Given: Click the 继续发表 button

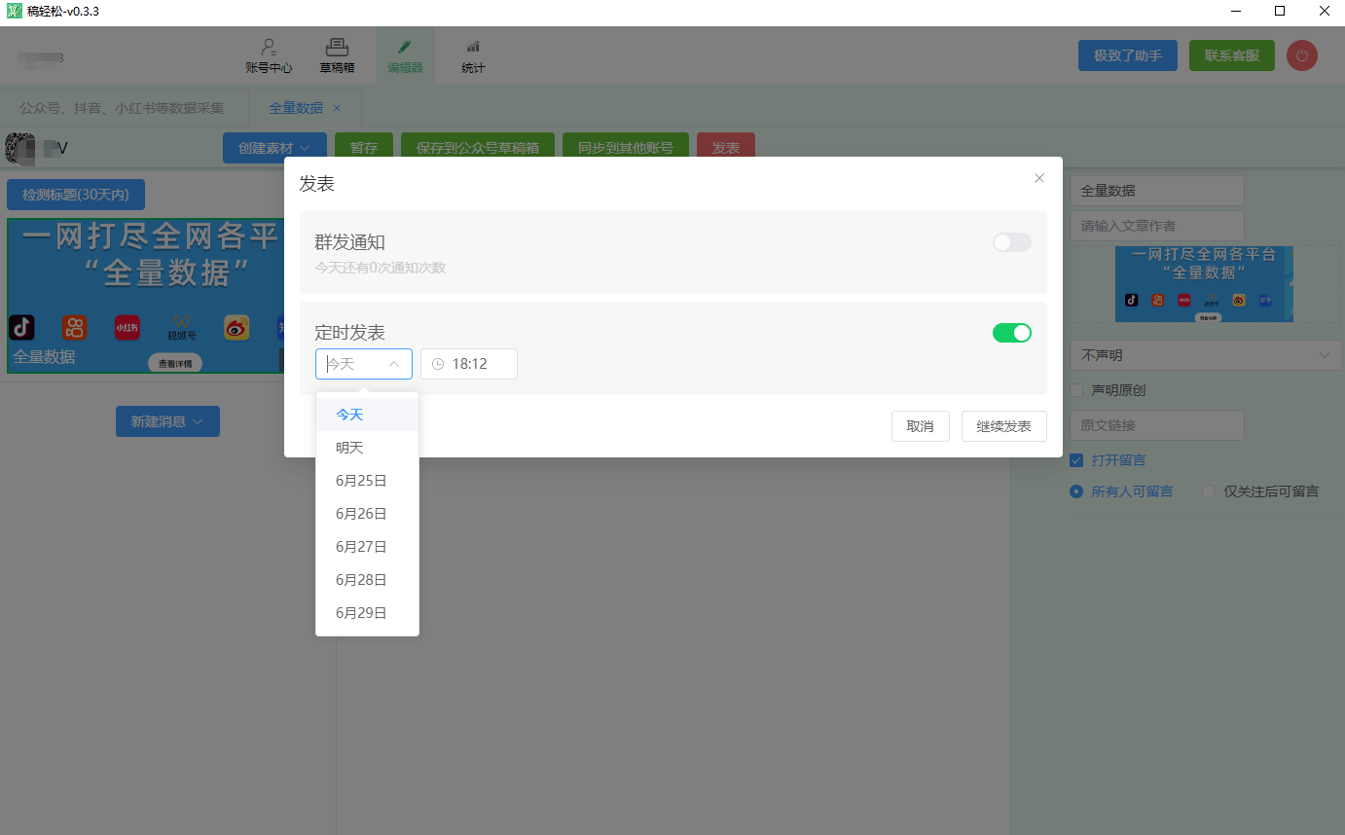Looking at the screenshot, I should point(1003,426).
